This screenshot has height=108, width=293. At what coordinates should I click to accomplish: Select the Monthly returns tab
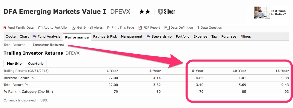pyautogui.click(x=14, y=64)
